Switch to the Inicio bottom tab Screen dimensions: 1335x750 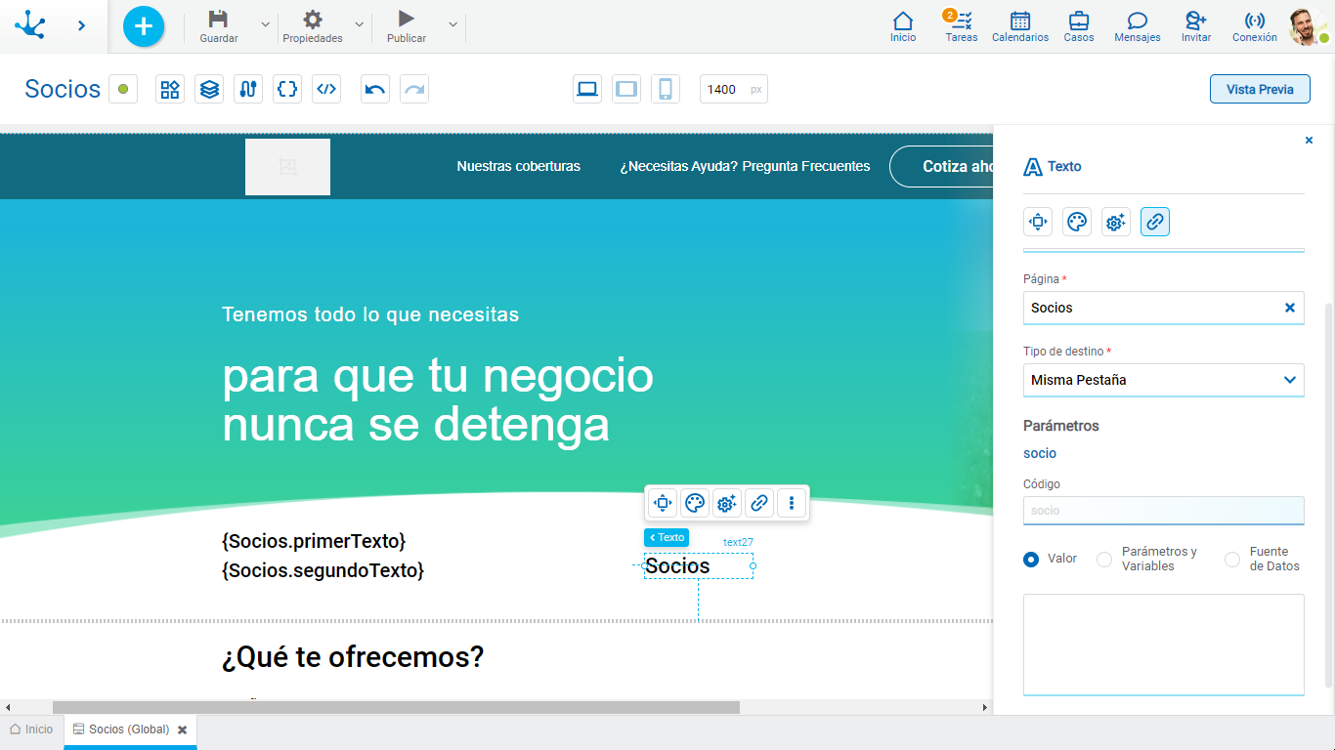click(x=31, y=729)
